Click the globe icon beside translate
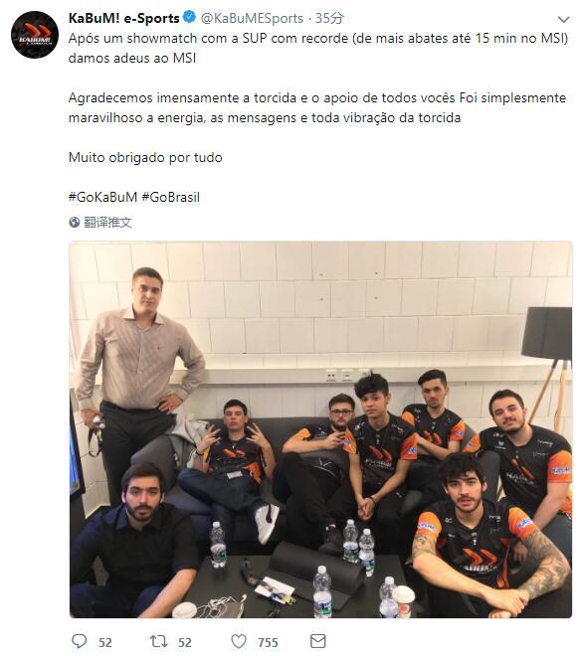The height and width of the screenshot is (656, 581). click(75, 223)
